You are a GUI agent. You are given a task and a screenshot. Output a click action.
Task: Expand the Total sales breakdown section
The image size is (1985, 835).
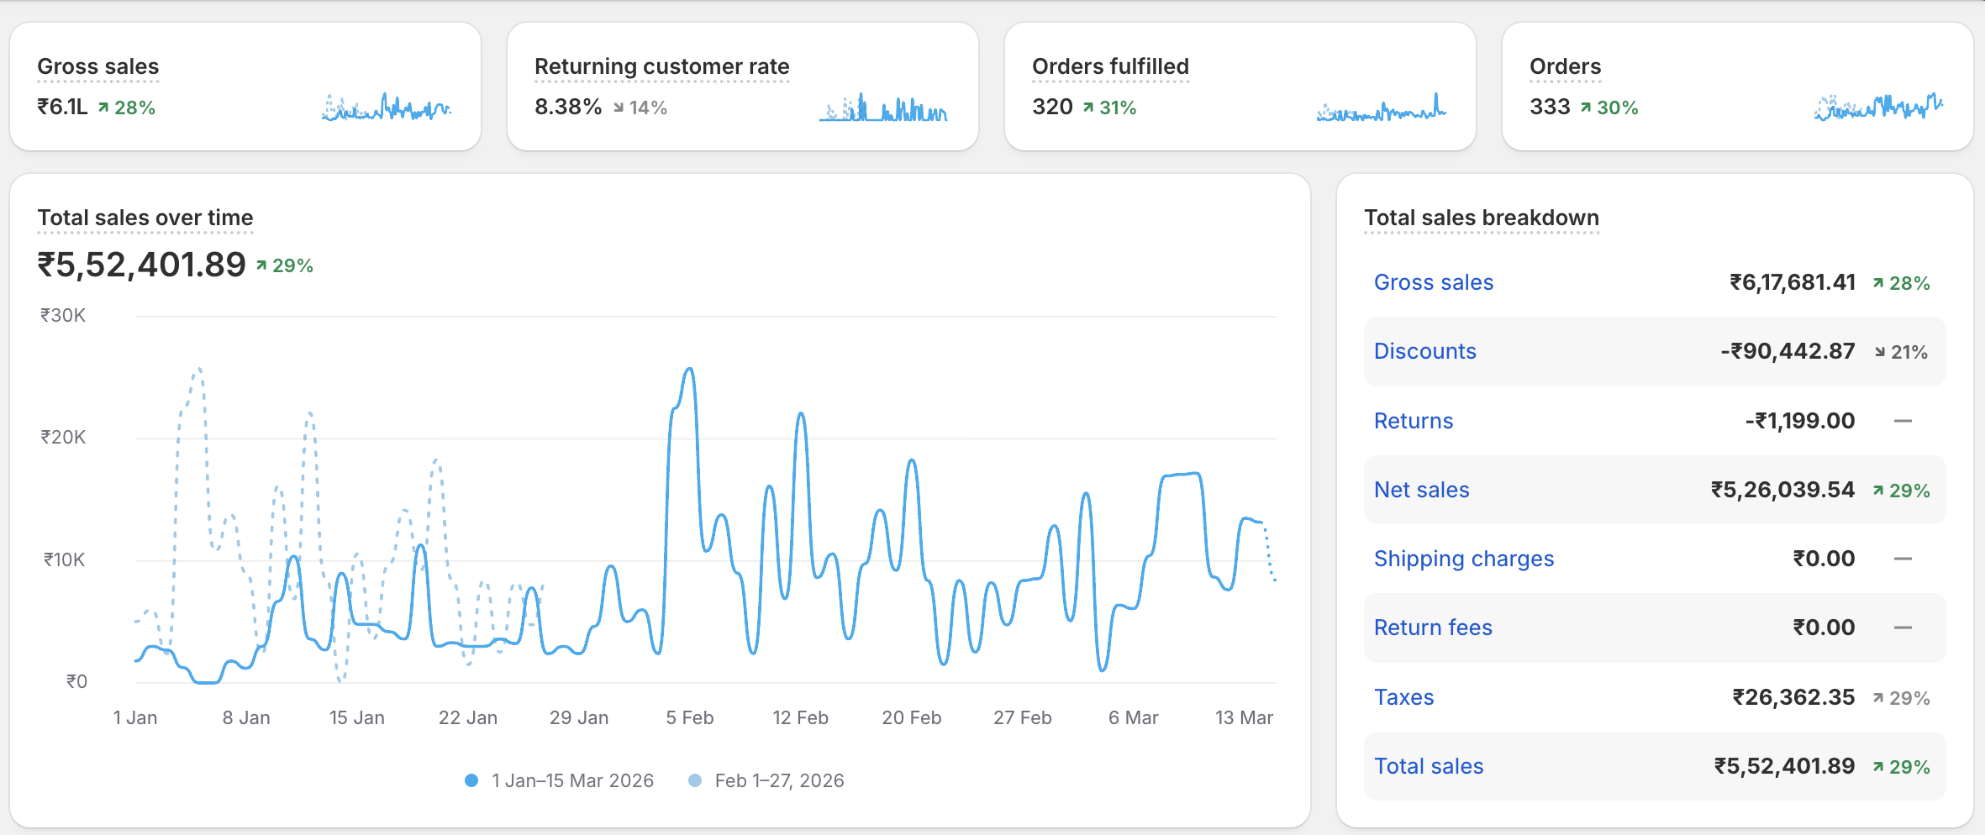(x=1480, y=218)
